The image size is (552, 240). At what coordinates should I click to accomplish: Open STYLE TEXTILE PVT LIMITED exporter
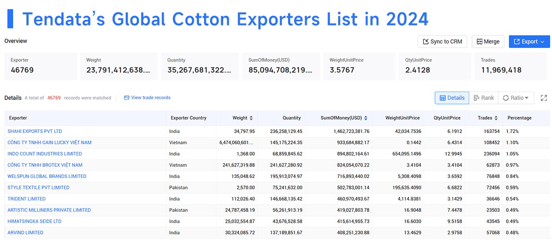click(x=39, y=187)
